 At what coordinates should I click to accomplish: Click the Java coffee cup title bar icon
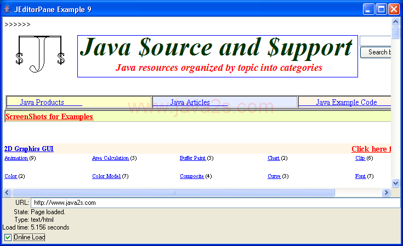point(8,9)
